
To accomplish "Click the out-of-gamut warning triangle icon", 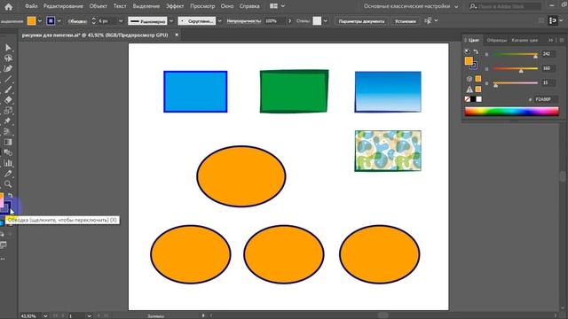I will click(x=469, y=89).
